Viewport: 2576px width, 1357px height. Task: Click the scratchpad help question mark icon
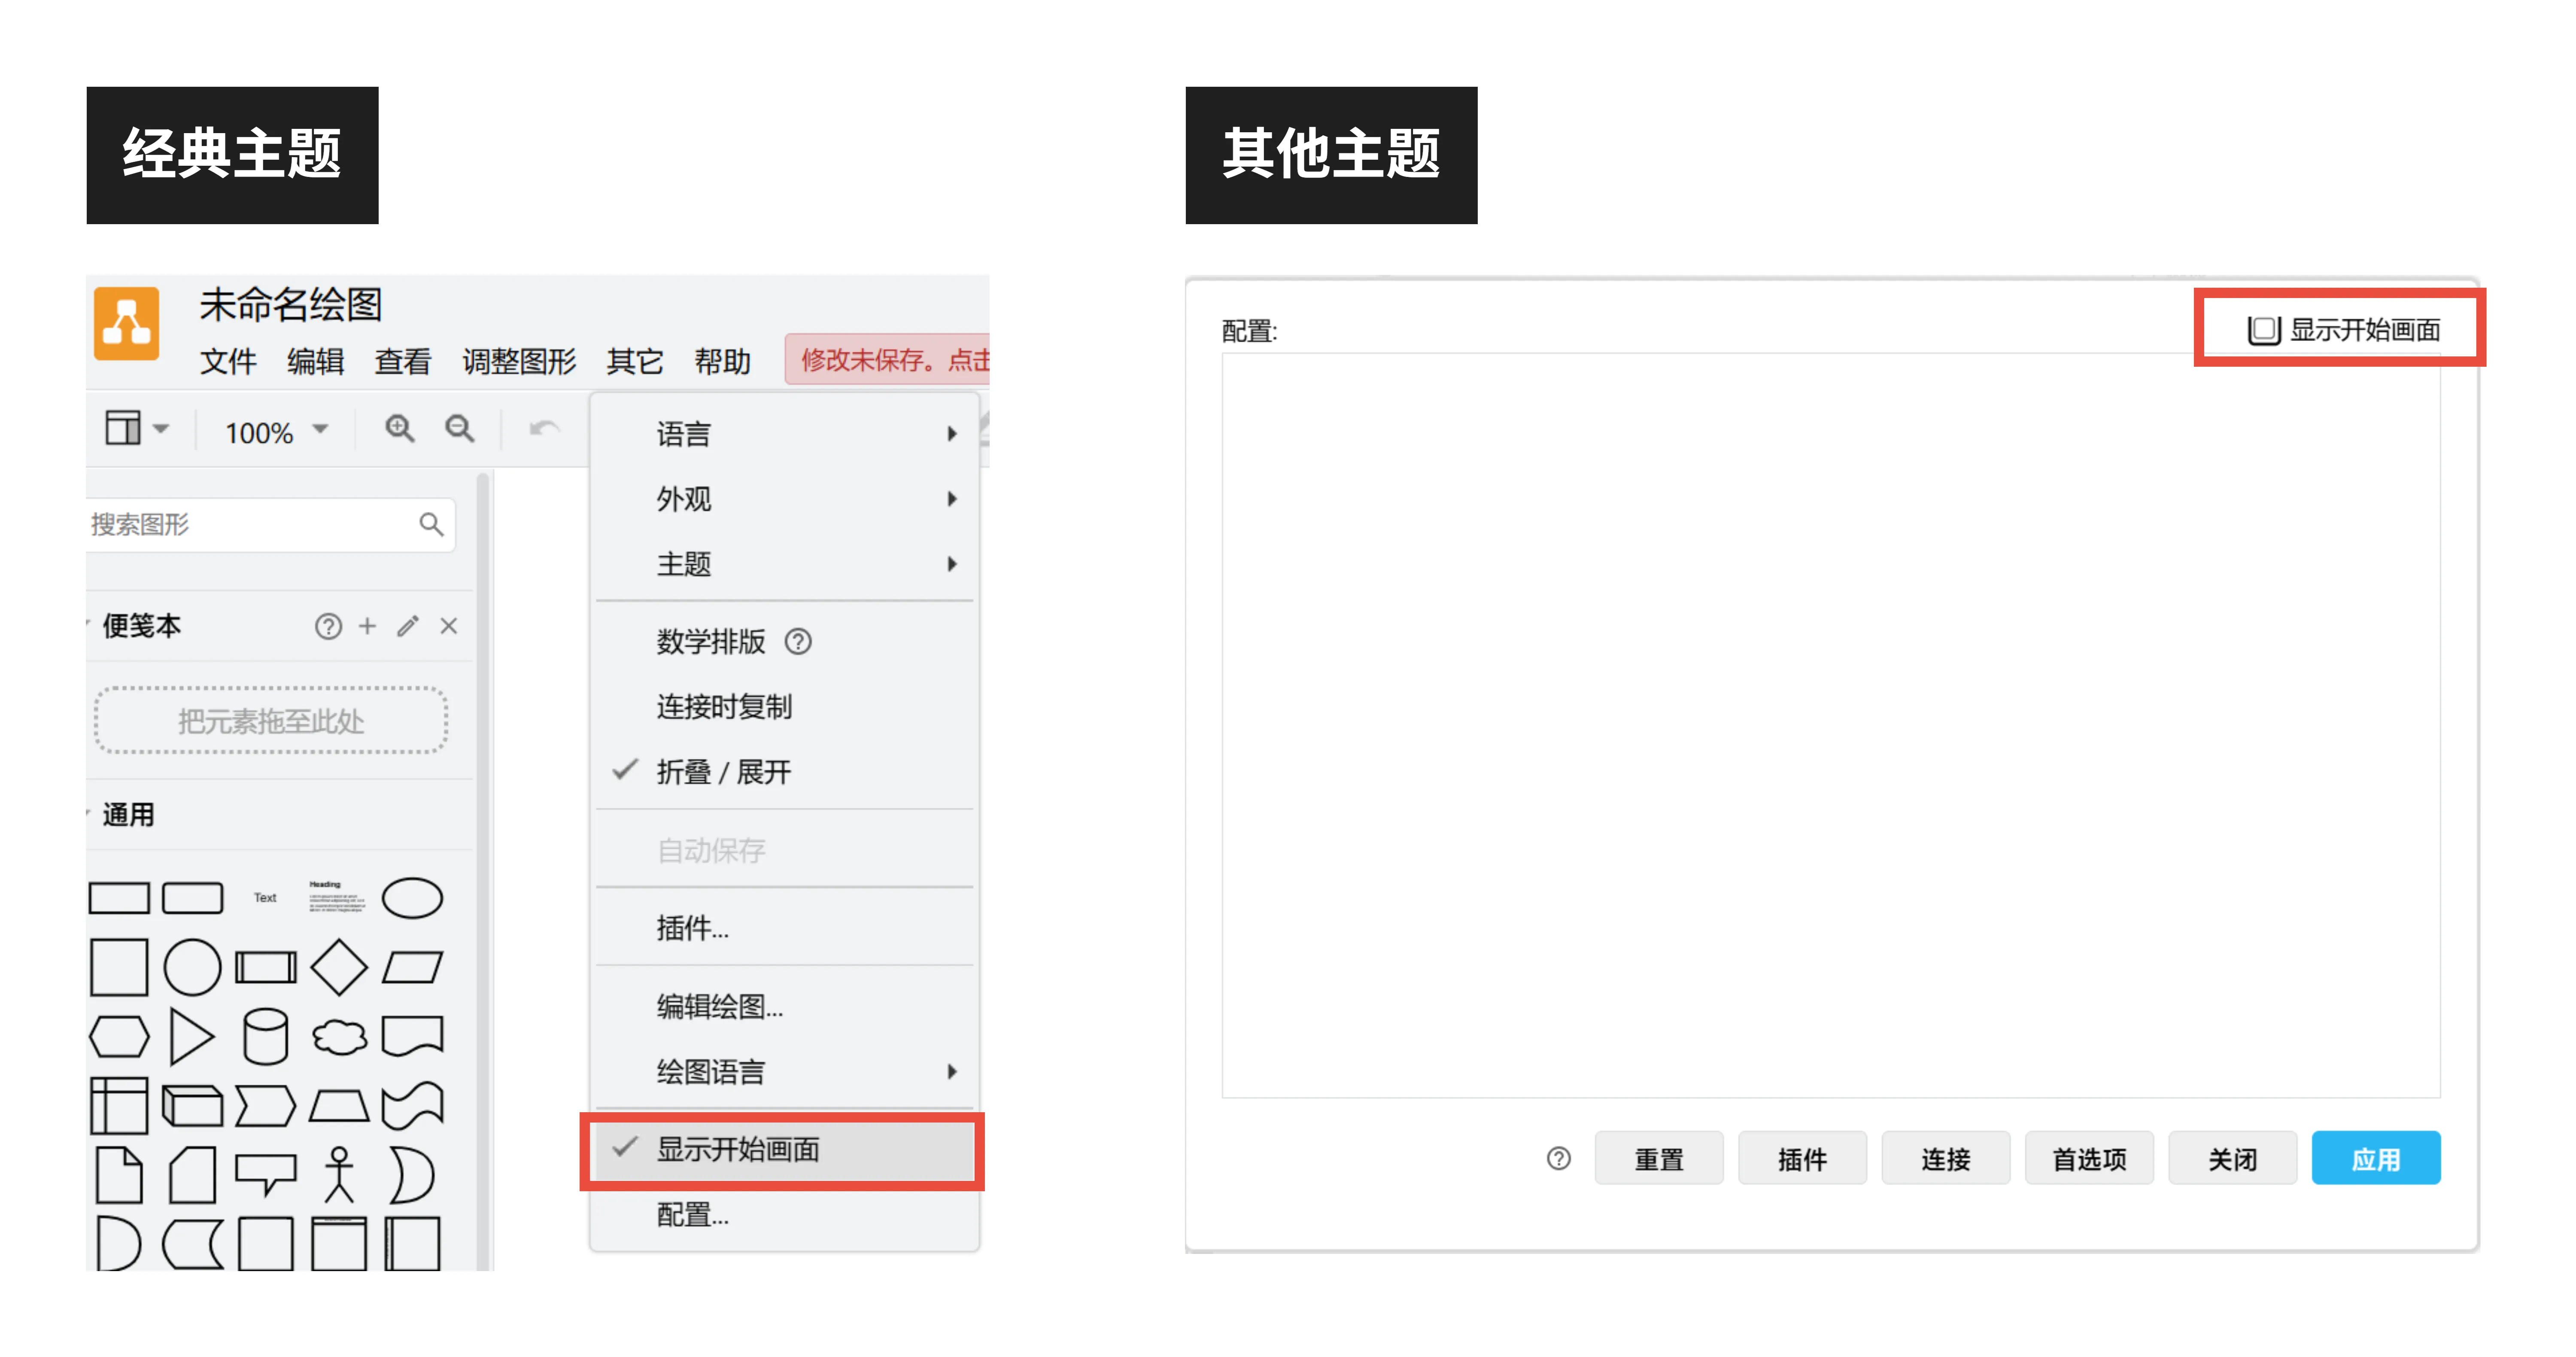328,626
